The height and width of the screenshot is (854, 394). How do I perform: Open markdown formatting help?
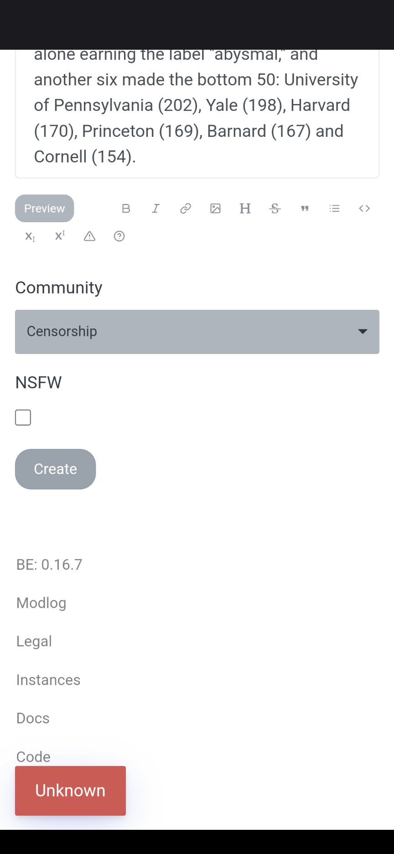coord(119,236)
